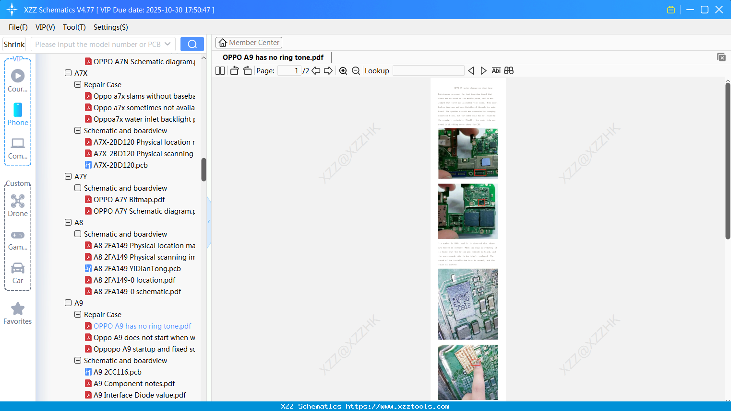Click the Lookup text field
731x411 pixels.
click(x=428, y=71)
